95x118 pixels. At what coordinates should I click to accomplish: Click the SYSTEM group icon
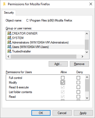tap(9, 38)
